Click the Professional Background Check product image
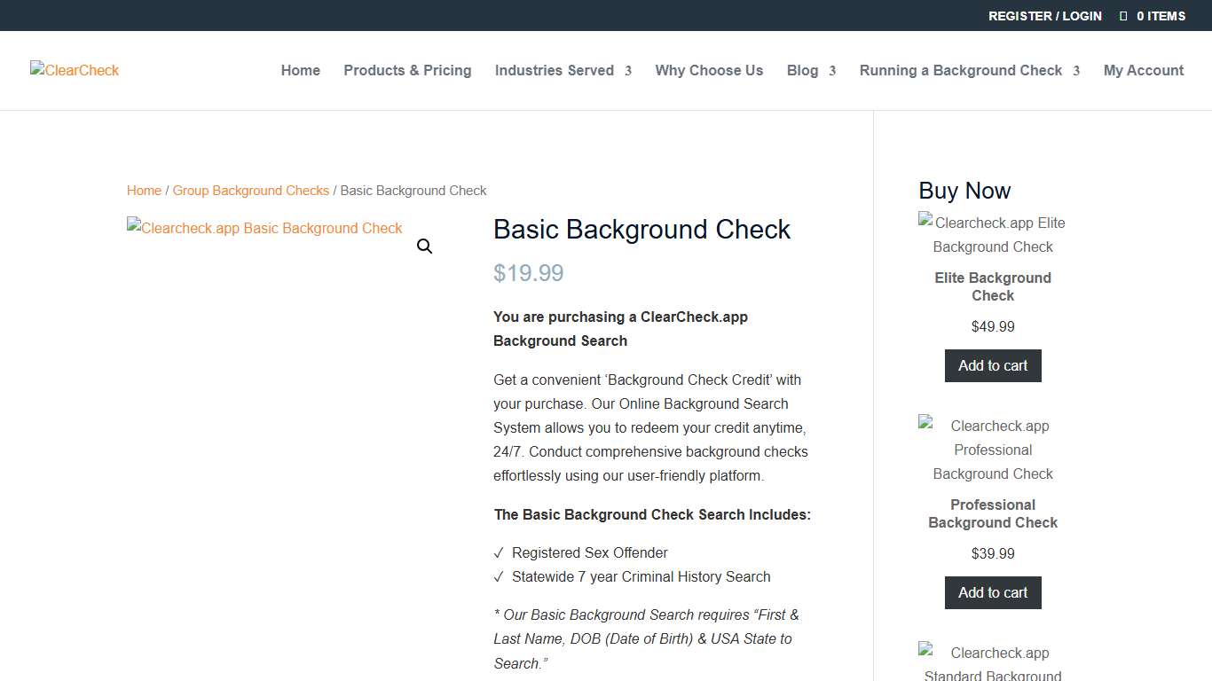 992,450
